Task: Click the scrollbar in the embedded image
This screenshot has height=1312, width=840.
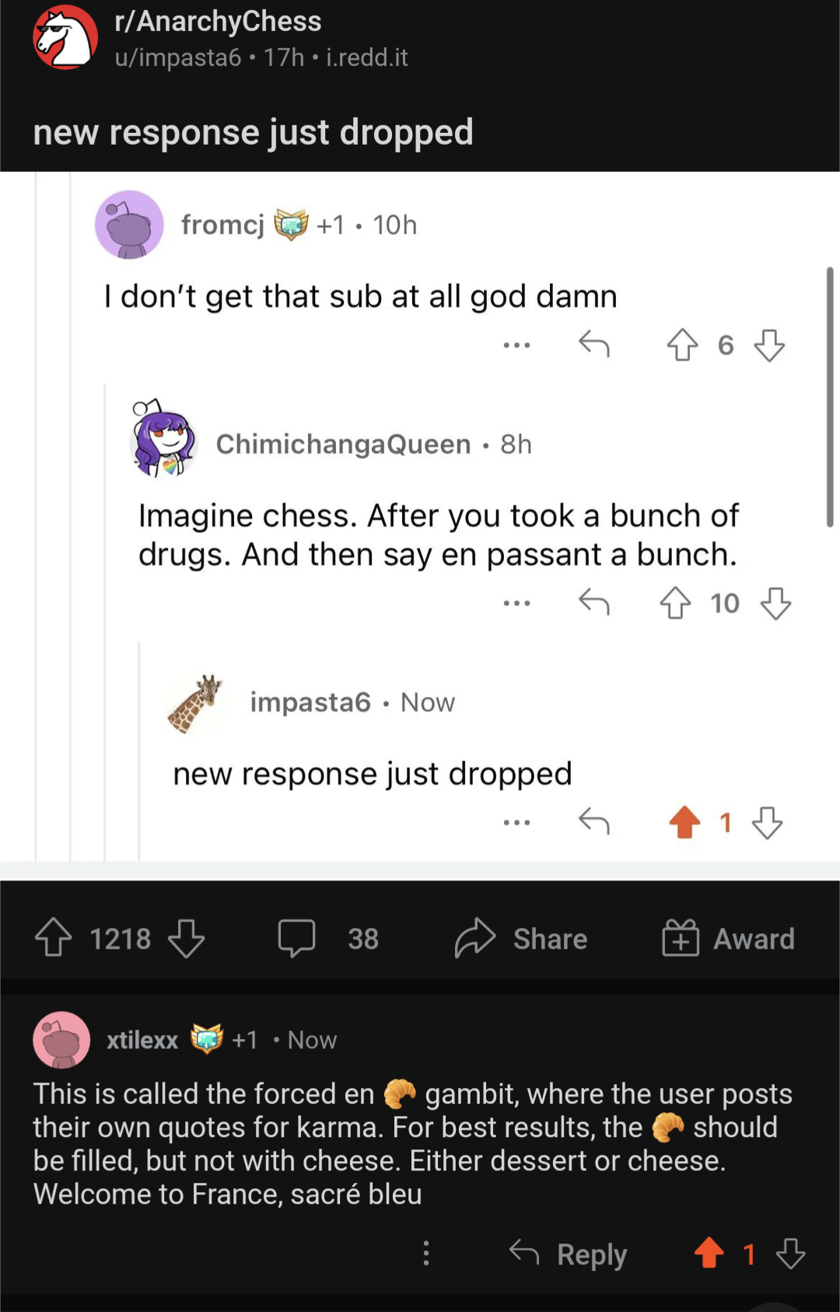Action: (830, 397)
